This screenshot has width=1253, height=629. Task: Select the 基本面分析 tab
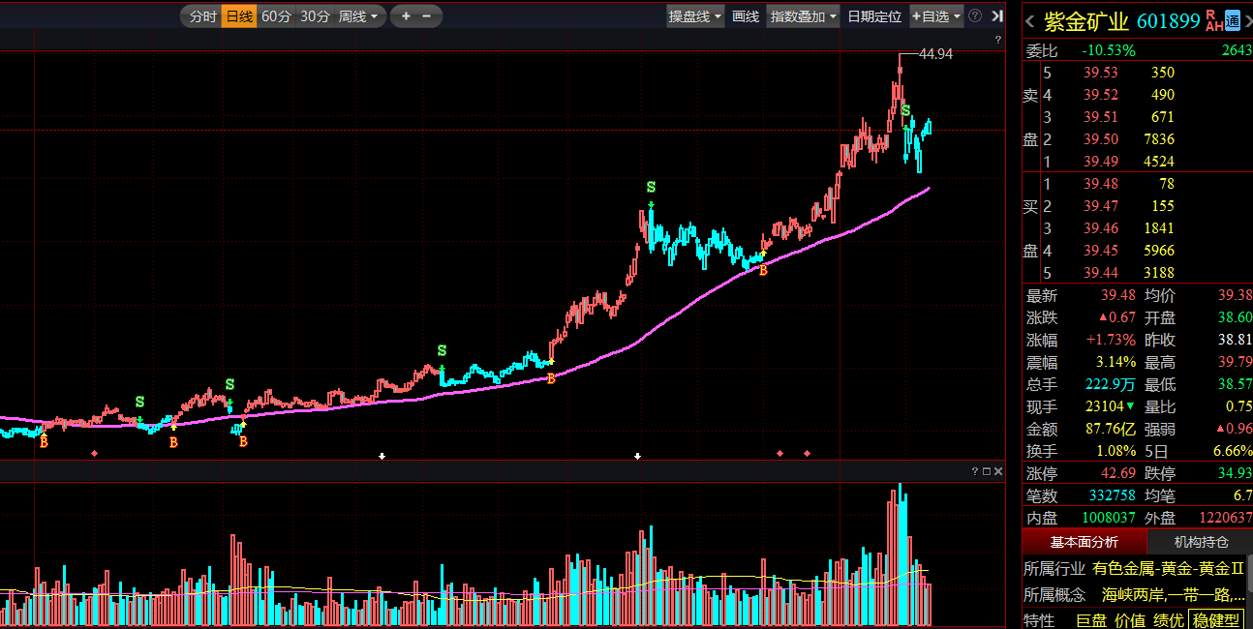[x=1084, y=542]
